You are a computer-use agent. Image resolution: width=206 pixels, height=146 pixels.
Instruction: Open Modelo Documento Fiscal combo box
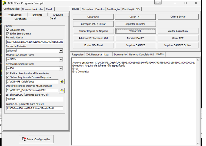click(61, 59)
